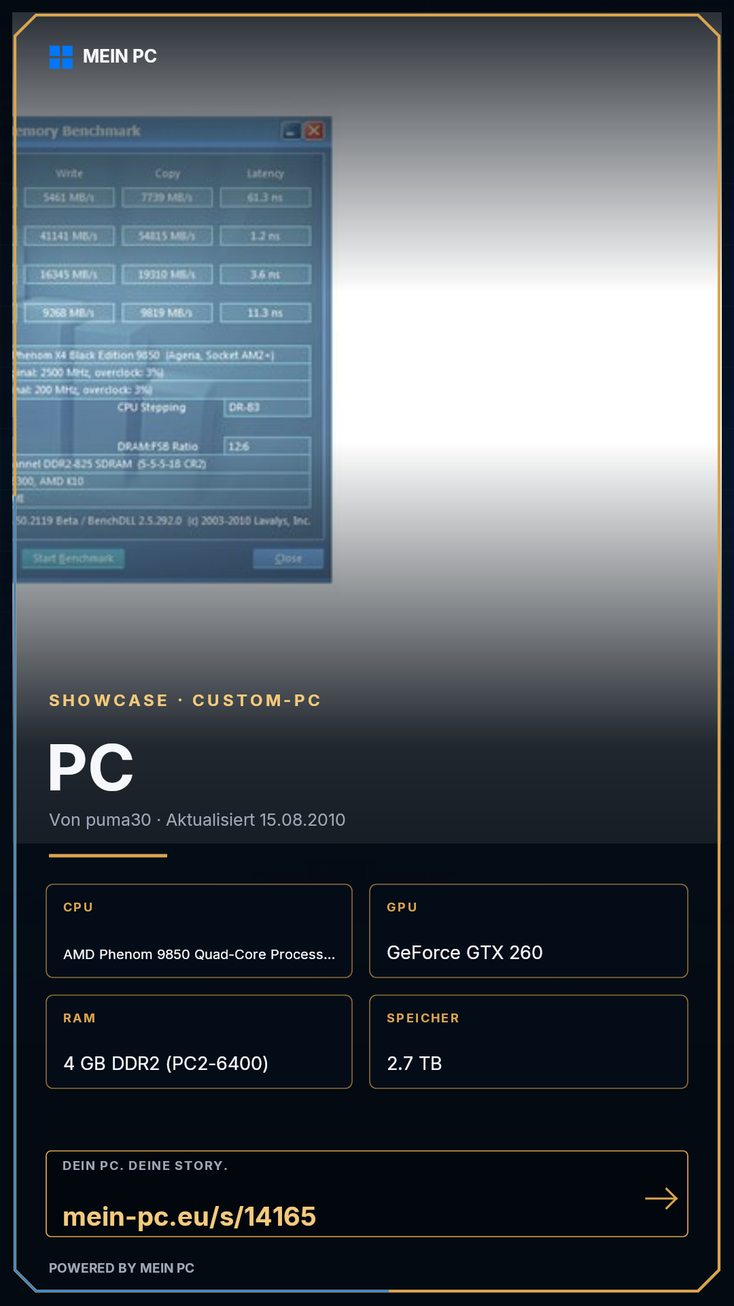Click red close X of Memory Benchmark window
The image size is (734, 1306).
pyautogui.click(x=314, y=131)
